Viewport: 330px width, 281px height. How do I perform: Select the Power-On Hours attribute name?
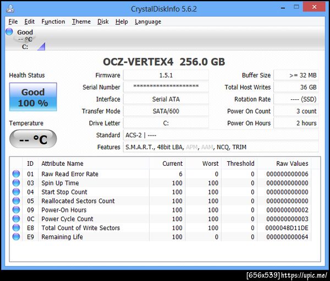click(64, 210)
